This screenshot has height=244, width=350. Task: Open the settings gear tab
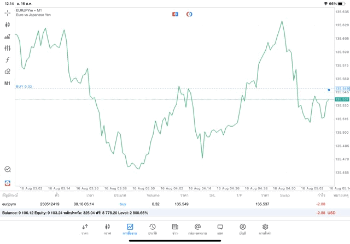coord(265,229)
